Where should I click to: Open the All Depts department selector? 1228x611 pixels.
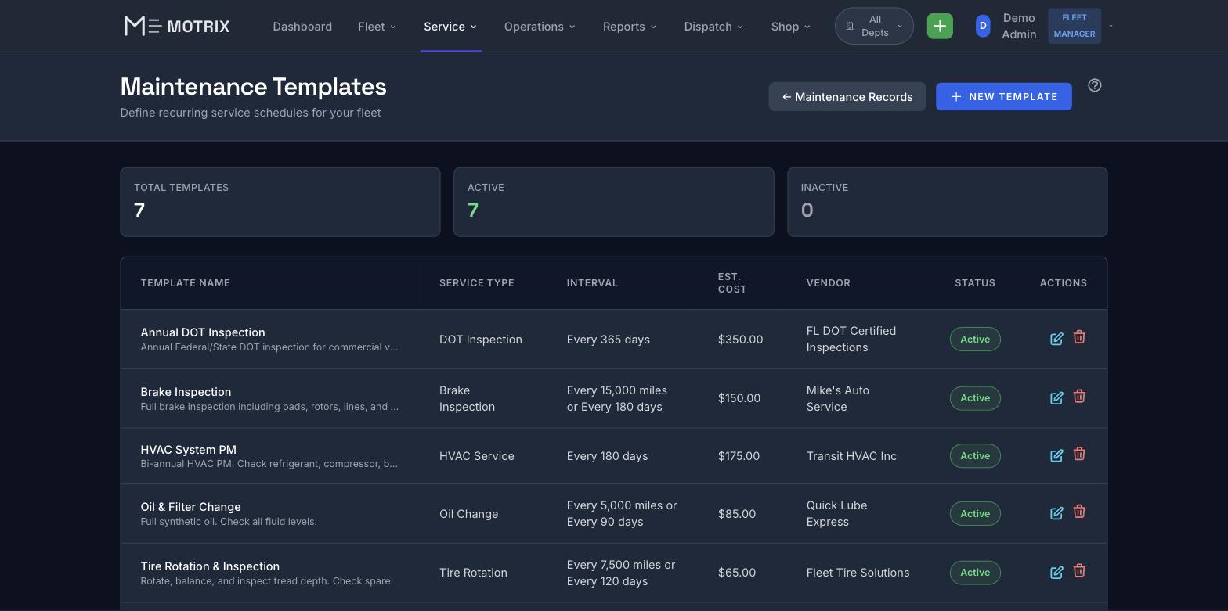tap(874, 26)
